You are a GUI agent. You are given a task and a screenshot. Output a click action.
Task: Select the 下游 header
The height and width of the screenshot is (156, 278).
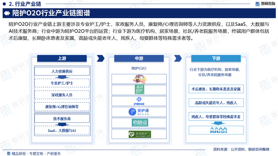(x=216, y=58)
